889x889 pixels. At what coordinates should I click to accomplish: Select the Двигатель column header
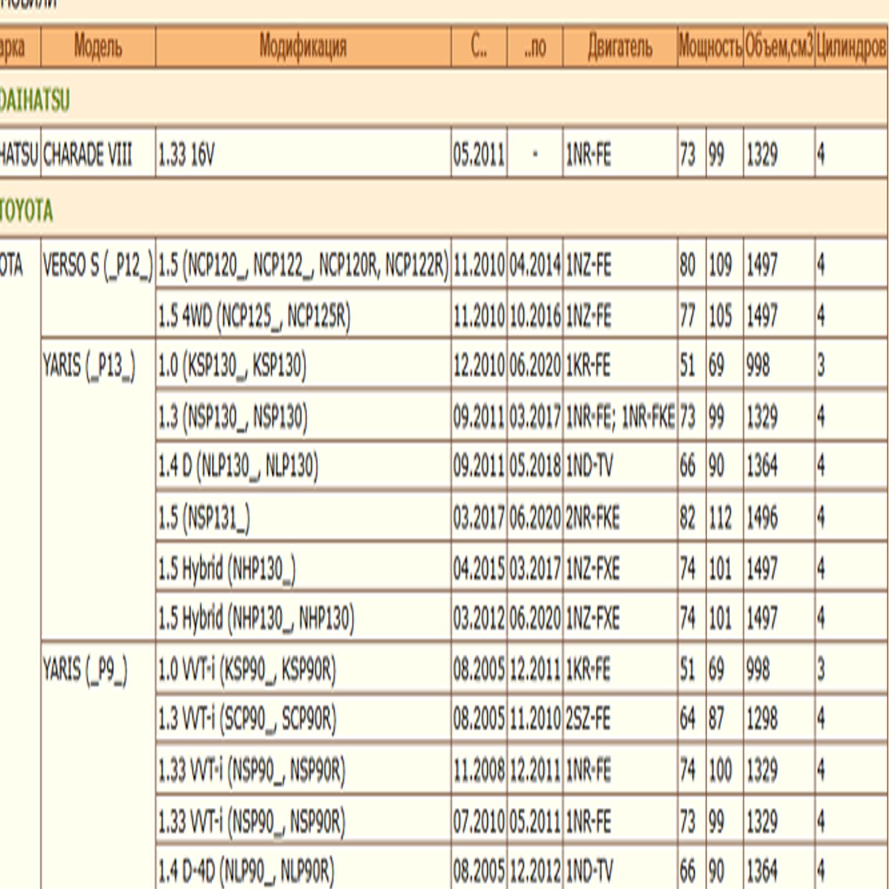click(620, 47)
